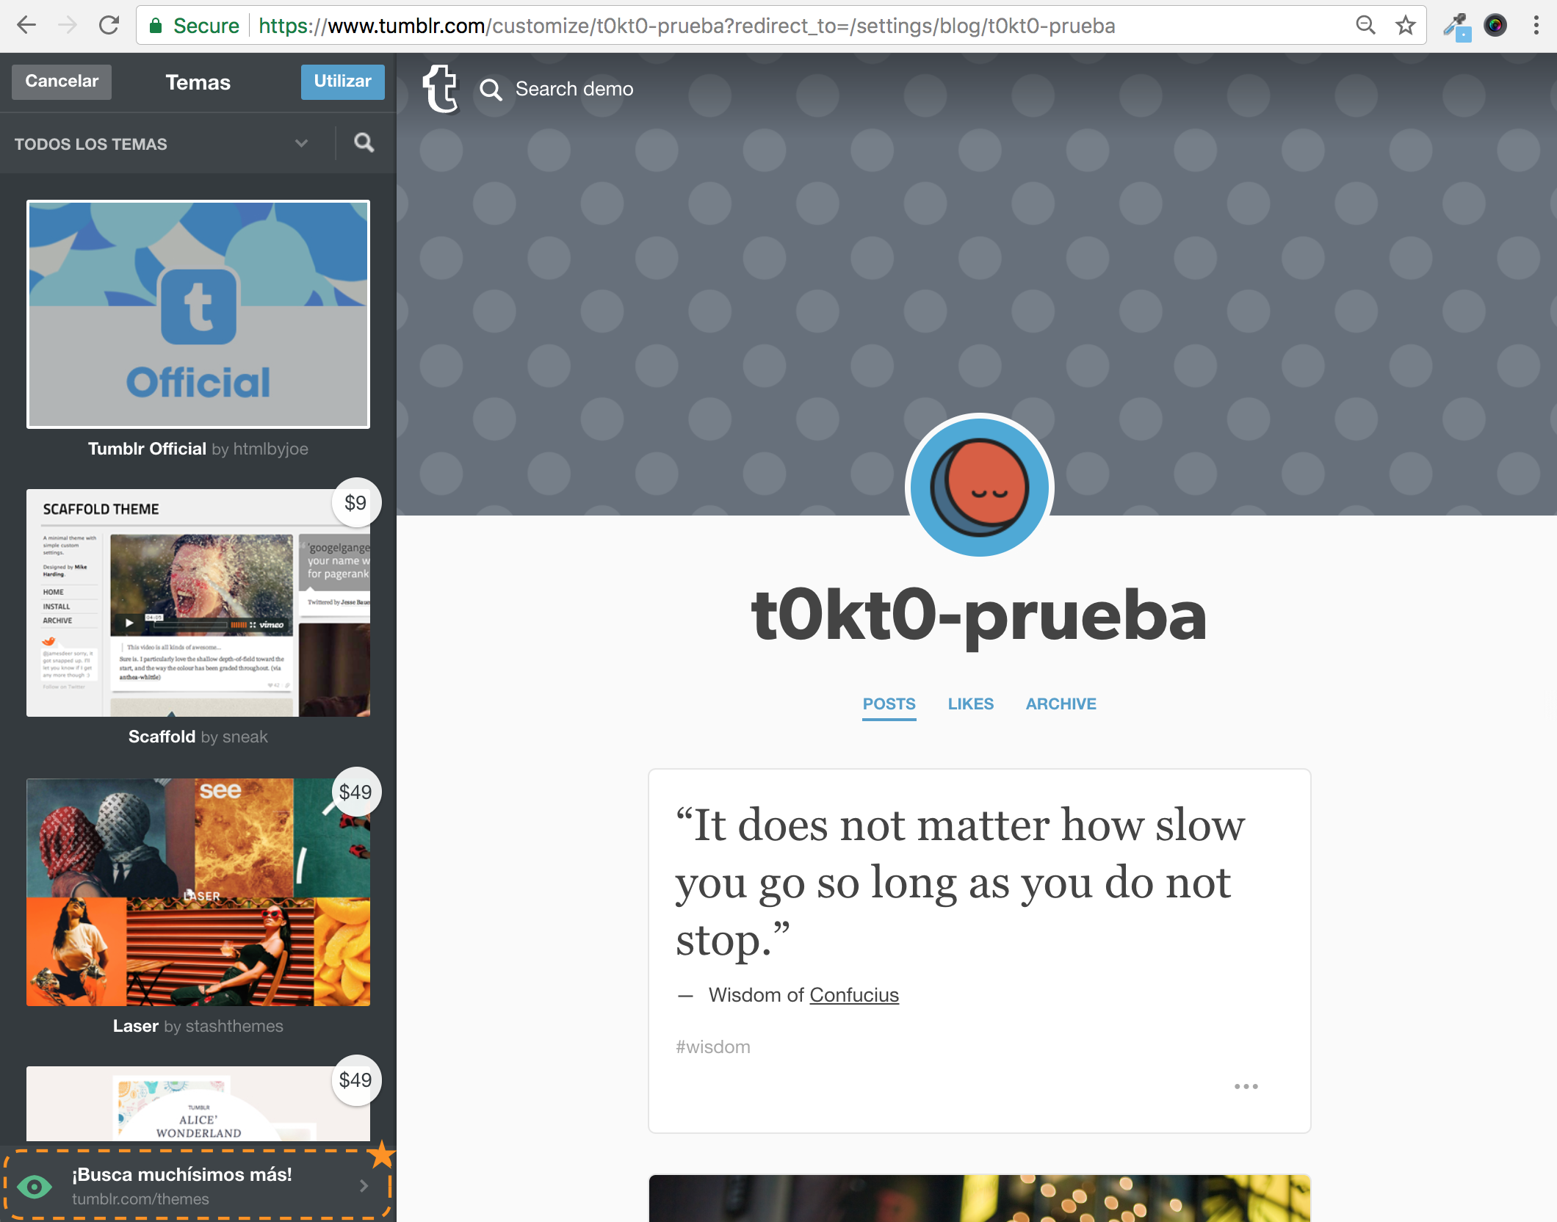Viewport: 1557px width, 1222px height.
Task: Apply theme with Utilizar button
Action: point(343,82)
